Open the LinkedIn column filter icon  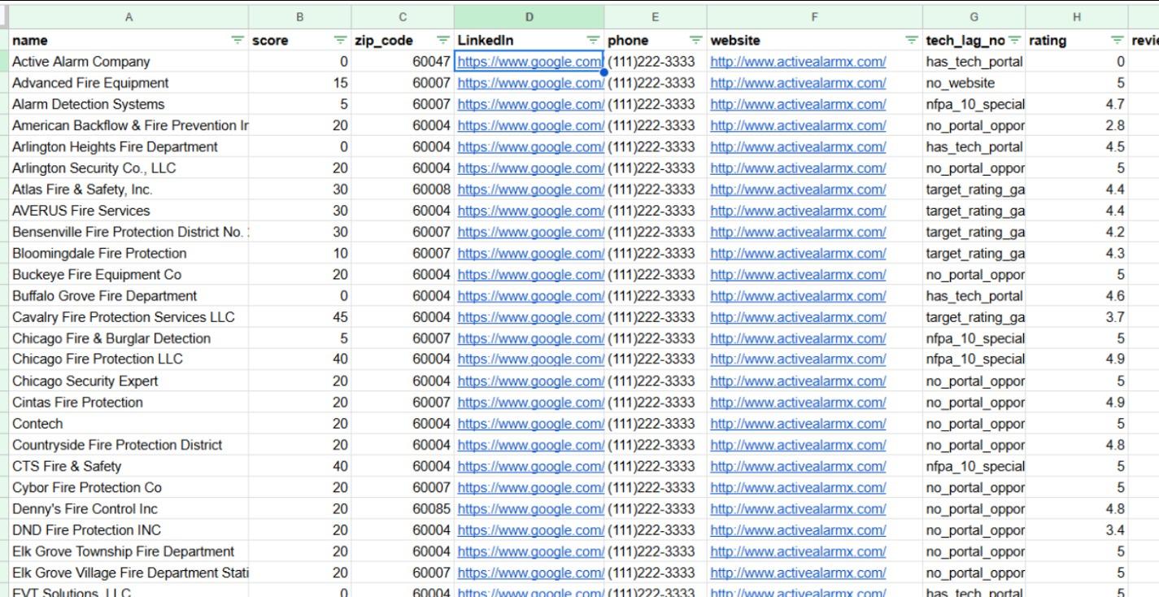coord(593,40)
